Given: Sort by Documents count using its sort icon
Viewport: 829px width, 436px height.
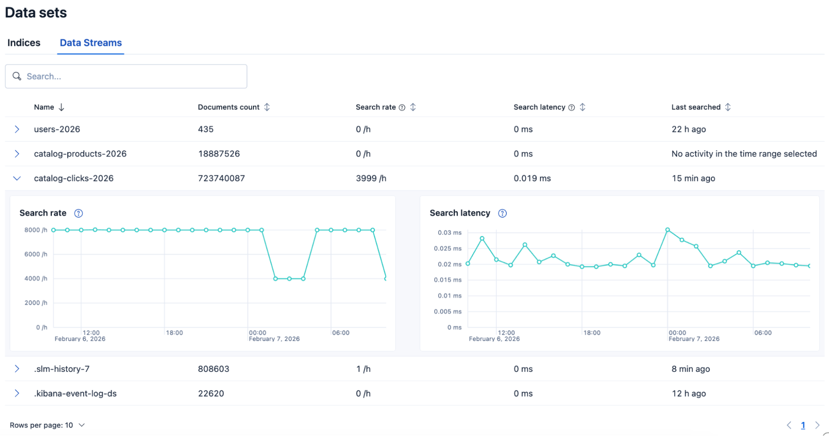Looking at the screenshot, I should tap(268, 107).
